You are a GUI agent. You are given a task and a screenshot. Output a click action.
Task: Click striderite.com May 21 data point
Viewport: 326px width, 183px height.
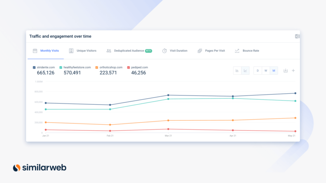pyautogui.click(x=295, y=94)
